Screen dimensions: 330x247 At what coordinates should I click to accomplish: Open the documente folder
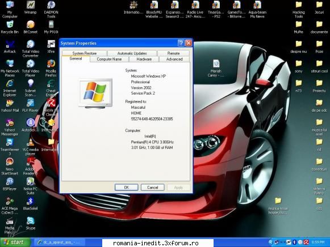(x=319, y=27)
